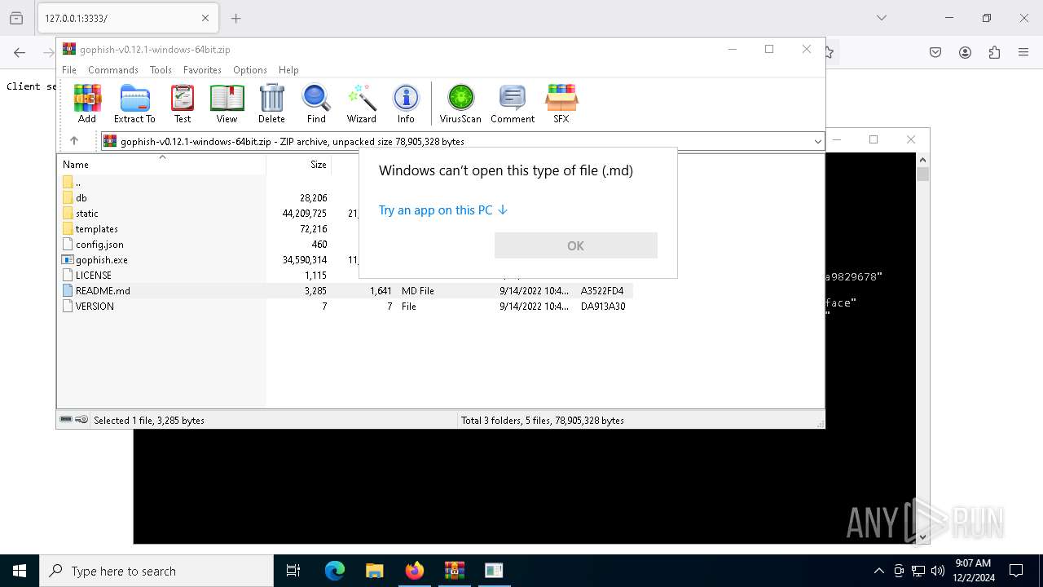Open a new browser tab
1043x587 pixels.
tap(235, 18)
